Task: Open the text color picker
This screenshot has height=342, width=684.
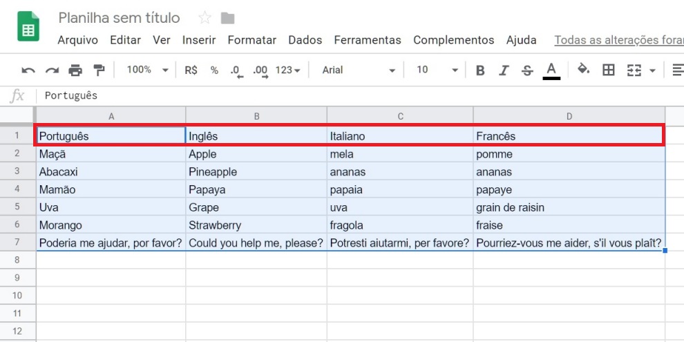Action: pos(551,70)
